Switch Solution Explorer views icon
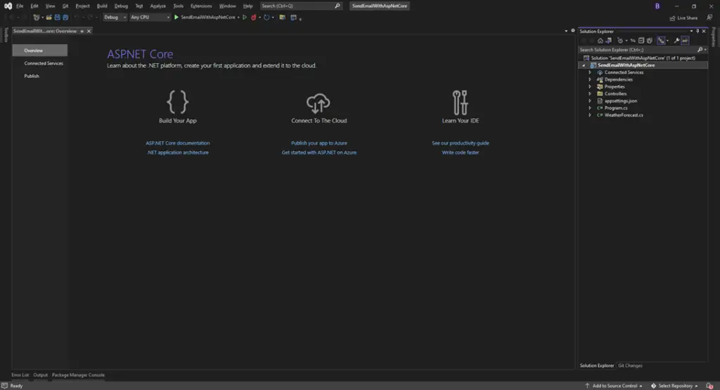 tap(608, 40)
